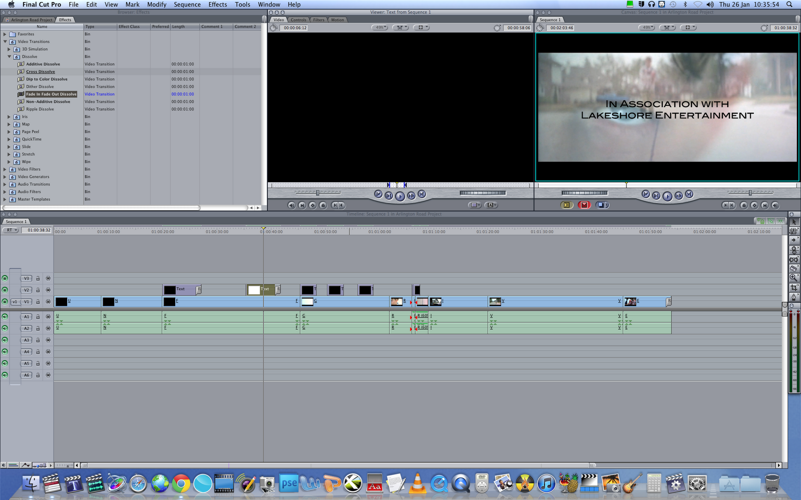The width and height of the screenshot is (801, 500).
Task: Expand the 3D Simulation bin
Action: pyautogui.click(x=9, y=49)
